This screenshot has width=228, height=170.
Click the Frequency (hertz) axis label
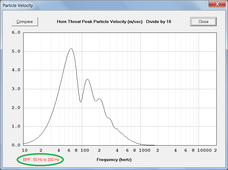pos(114,160)
